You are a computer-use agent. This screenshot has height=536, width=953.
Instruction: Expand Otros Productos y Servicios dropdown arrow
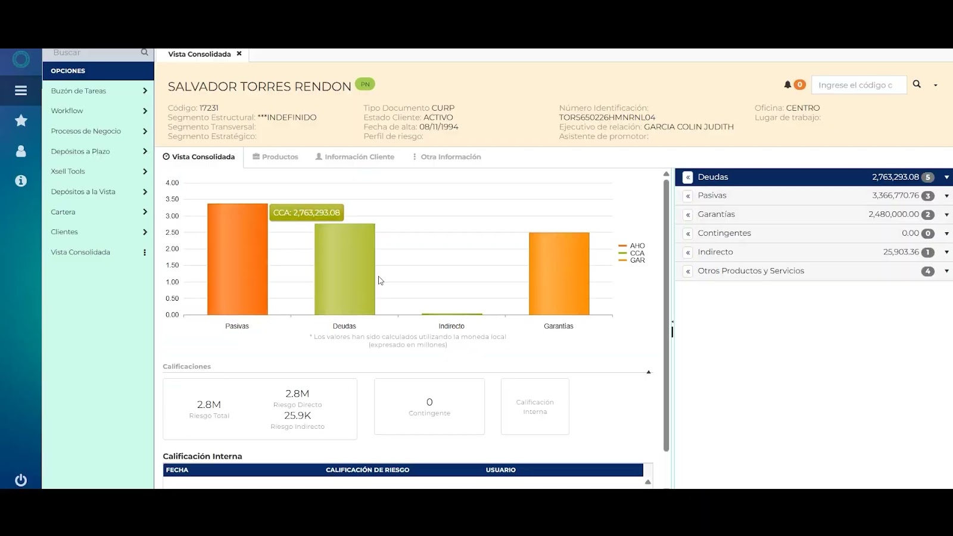point(946,271)
